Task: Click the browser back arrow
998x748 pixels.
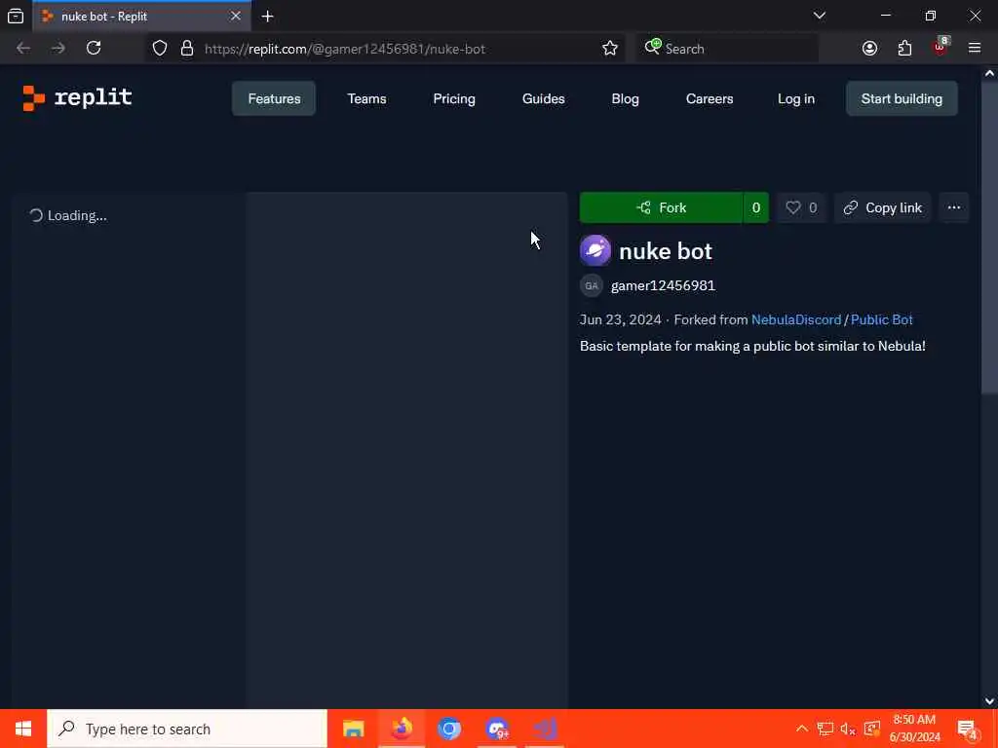Action: tap(23, 49)
